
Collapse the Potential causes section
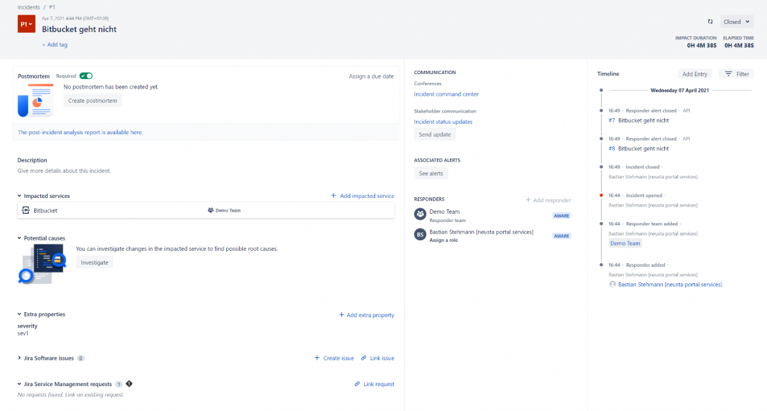tap(19, 238)
